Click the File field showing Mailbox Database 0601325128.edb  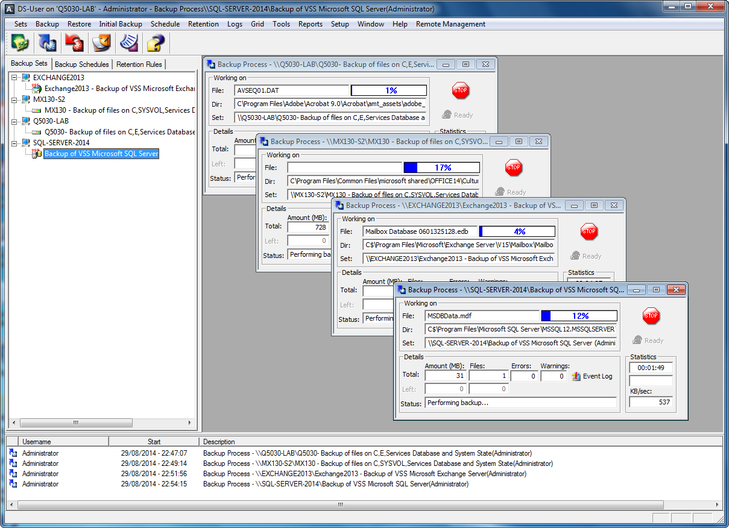(x=420, y=231)
